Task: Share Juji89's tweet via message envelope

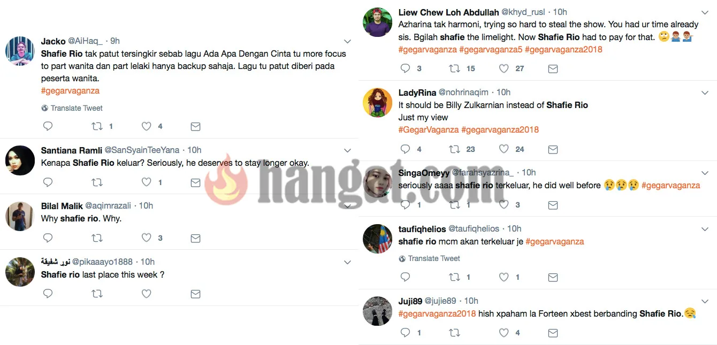Action: pyautogui.click(x=553, y=333)
